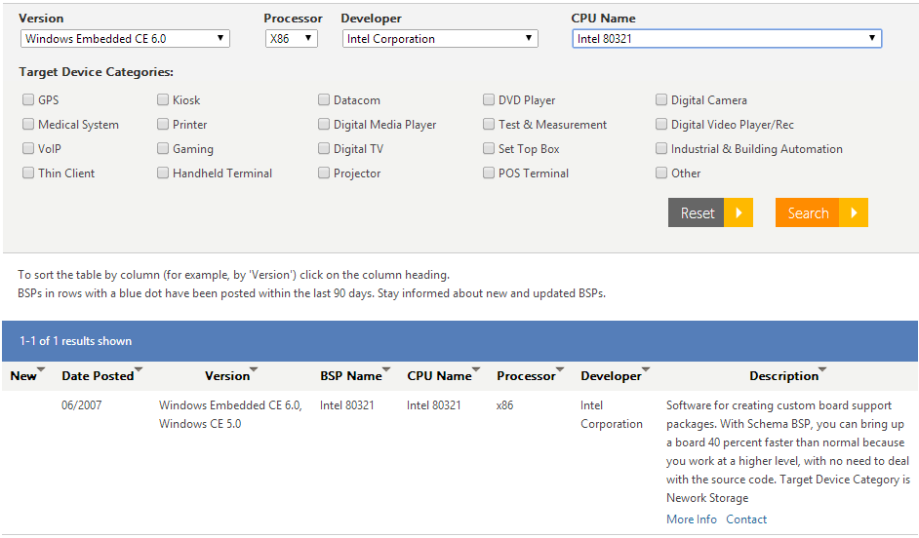Check Industrial & Building Automation
This screenshot has height=538, width=919.
point(661,148)
